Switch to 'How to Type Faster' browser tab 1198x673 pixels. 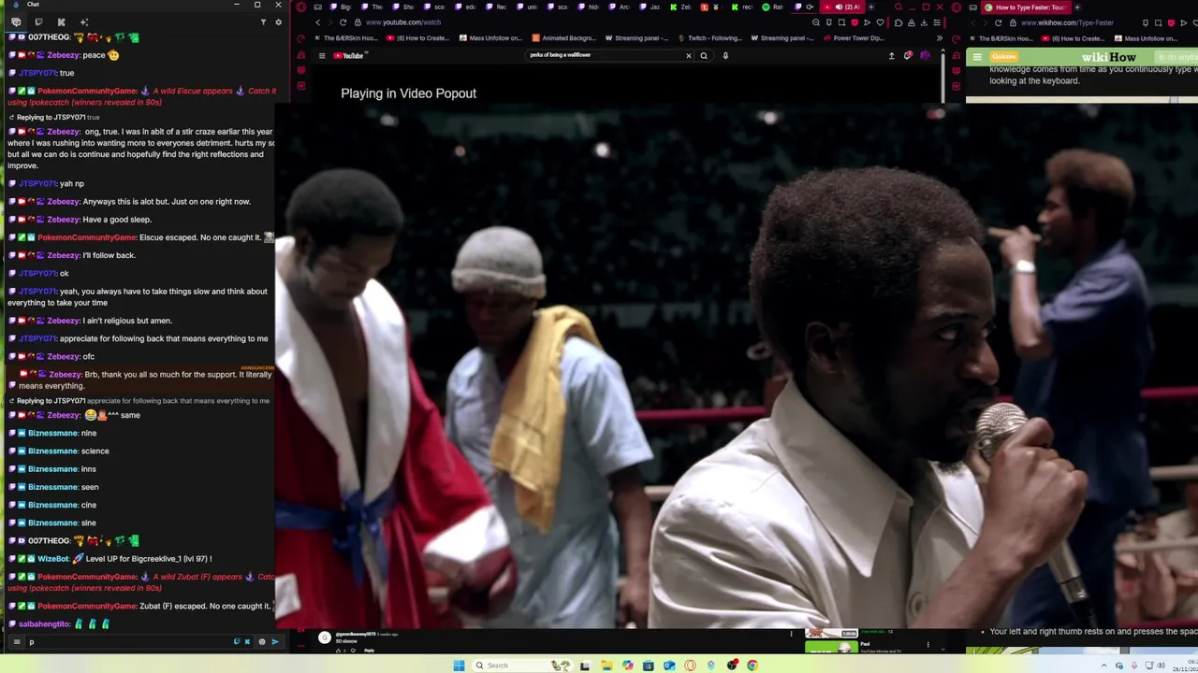click(1025, 7)
